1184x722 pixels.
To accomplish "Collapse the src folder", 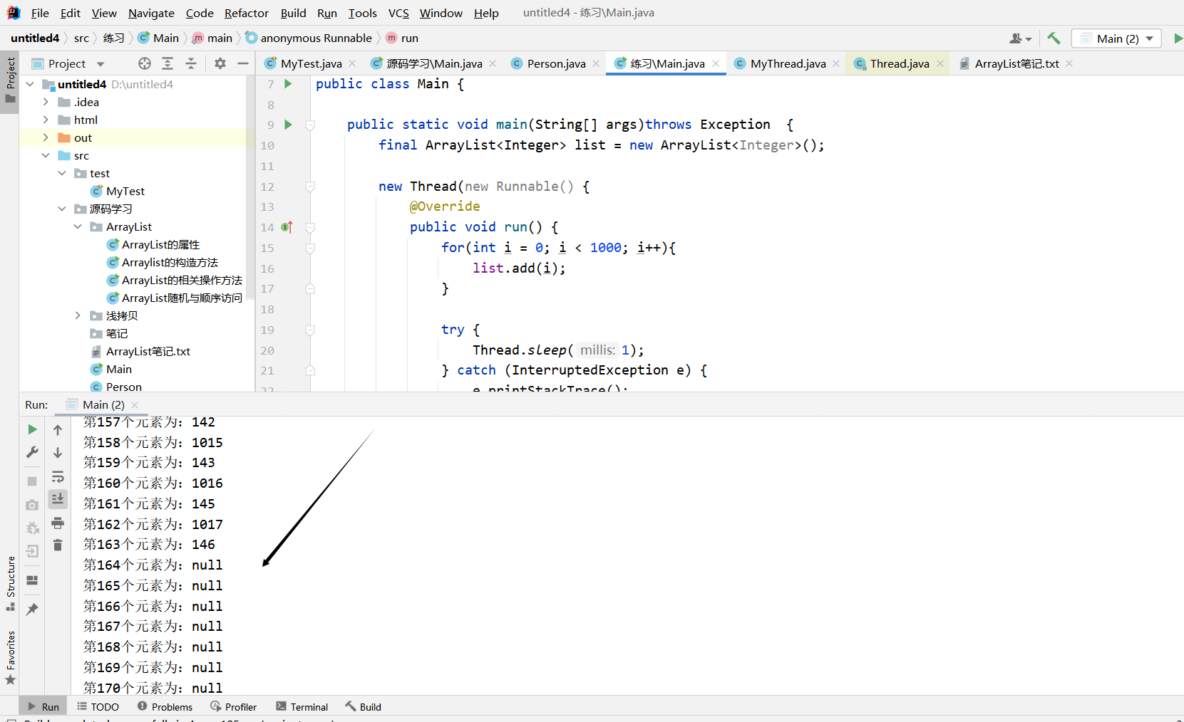I will (x=46, y=155).
